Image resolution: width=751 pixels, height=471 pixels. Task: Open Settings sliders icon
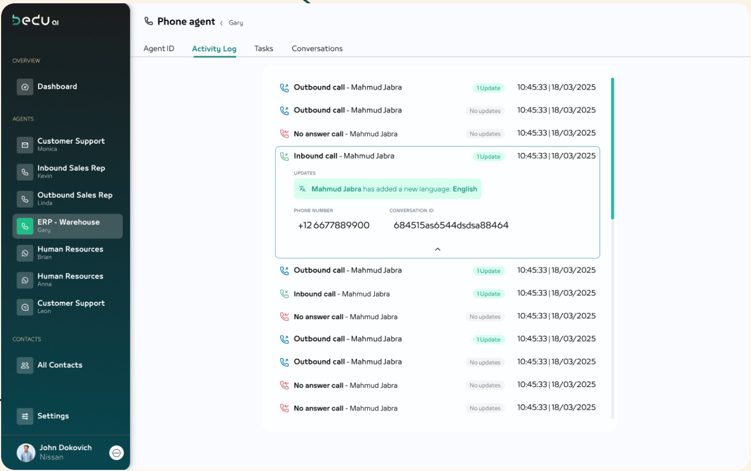[x=25, y=417]
